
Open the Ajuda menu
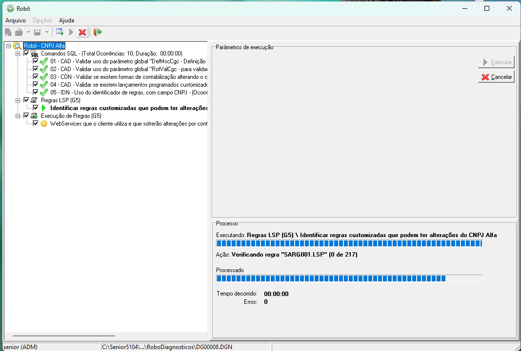point(66,20)
